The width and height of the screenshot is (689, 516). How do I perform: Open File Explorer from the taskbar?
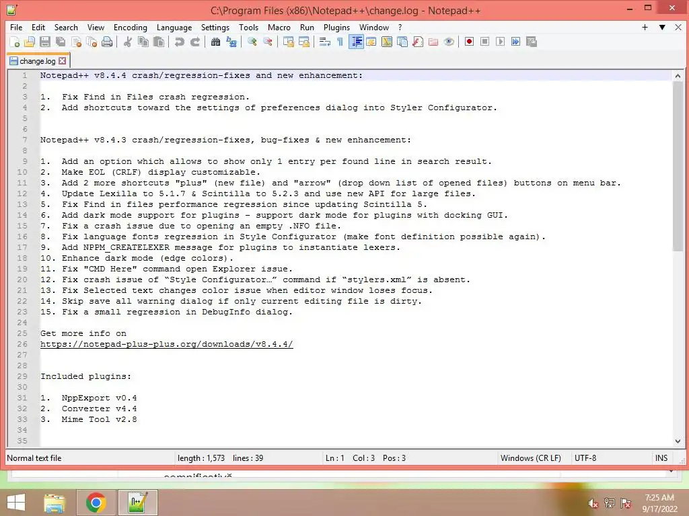point(55,503)
